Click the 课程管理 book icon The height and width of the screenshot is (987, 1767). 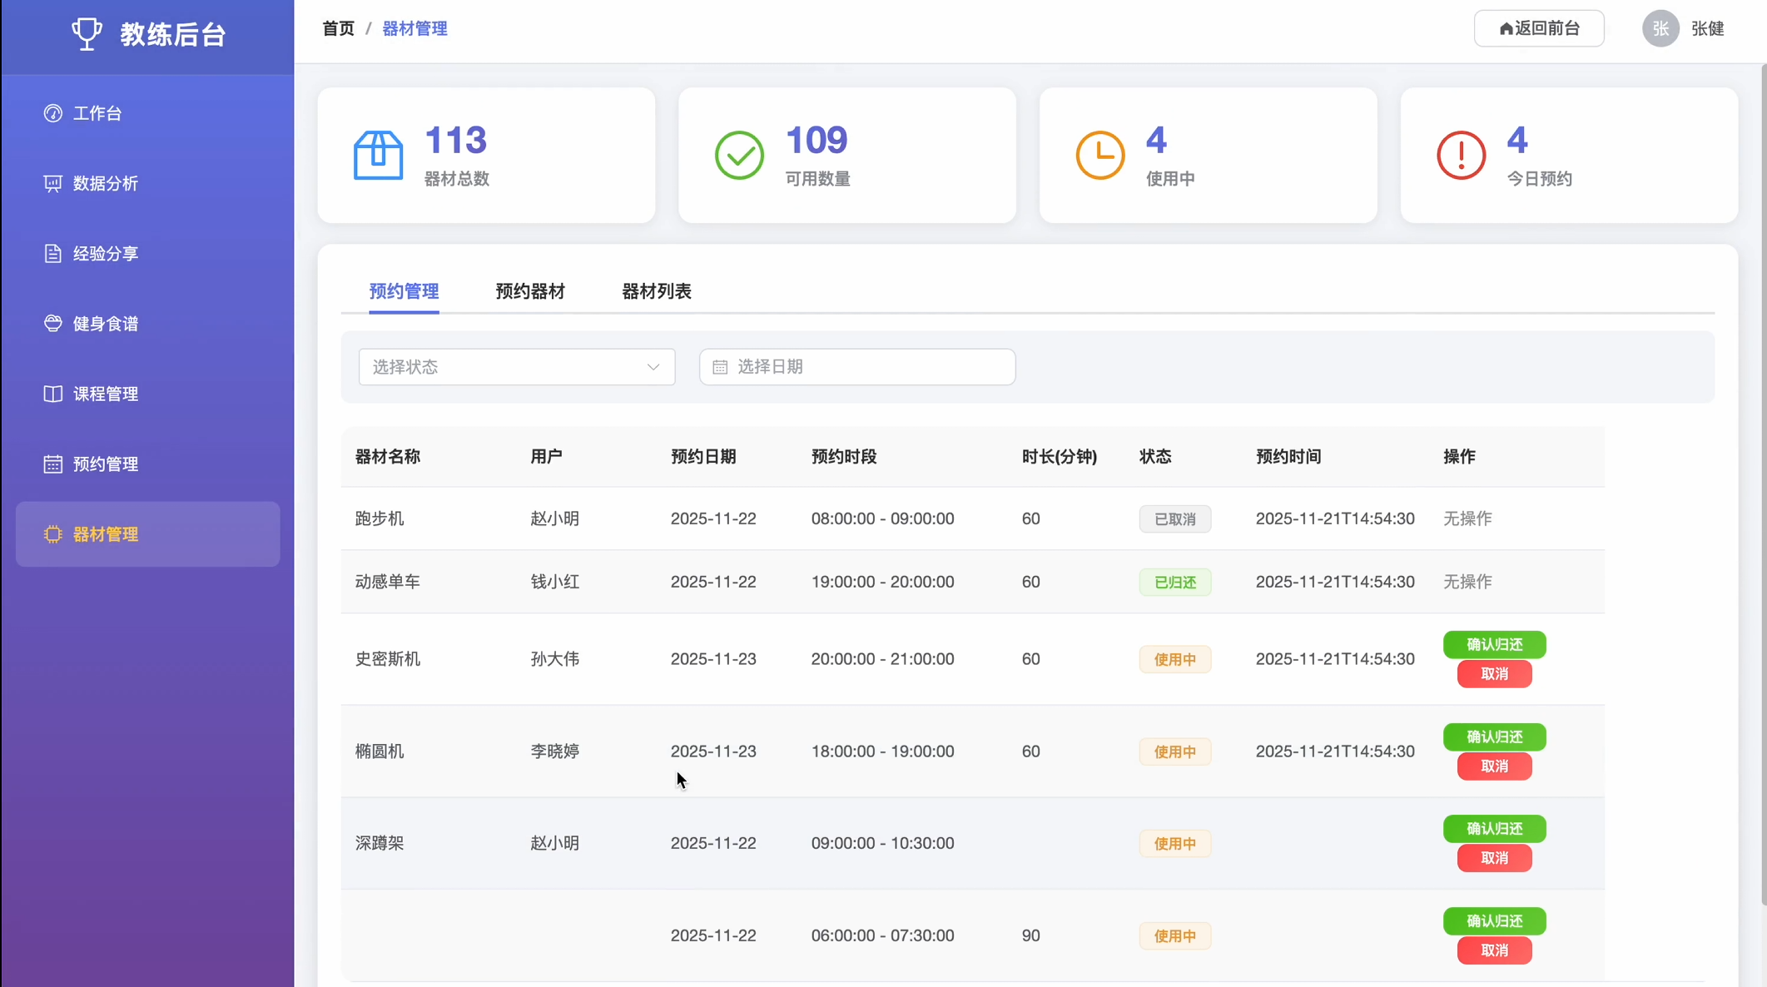pyautogui.click(x=53, y=394)
